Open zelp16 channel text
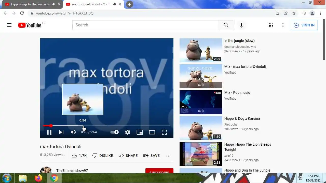This screenshot has height=183, width=326. [x=229, y=156]
